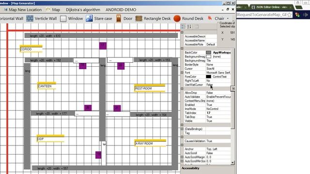The height and width of the screenshot is (174, 310).
Task: Click the Property Pages icon
Action: [196, 27]
